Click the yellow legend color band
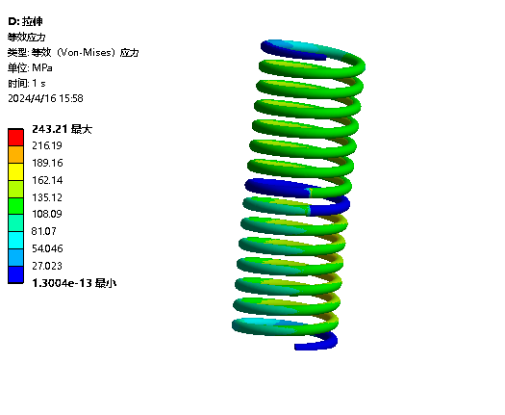 point(15,171)
